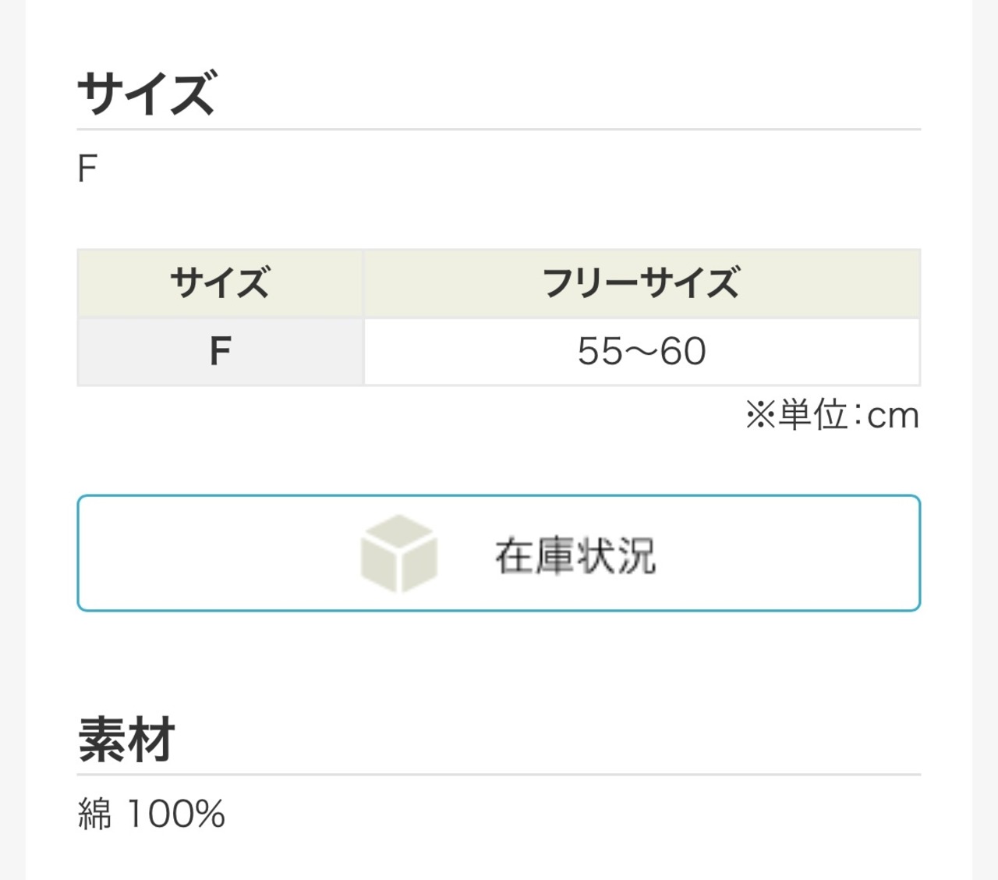Image resolution: width=998 pixels, height=880 pixels.
Task: Click the サイズ table column header
Action: click(220, 282)
